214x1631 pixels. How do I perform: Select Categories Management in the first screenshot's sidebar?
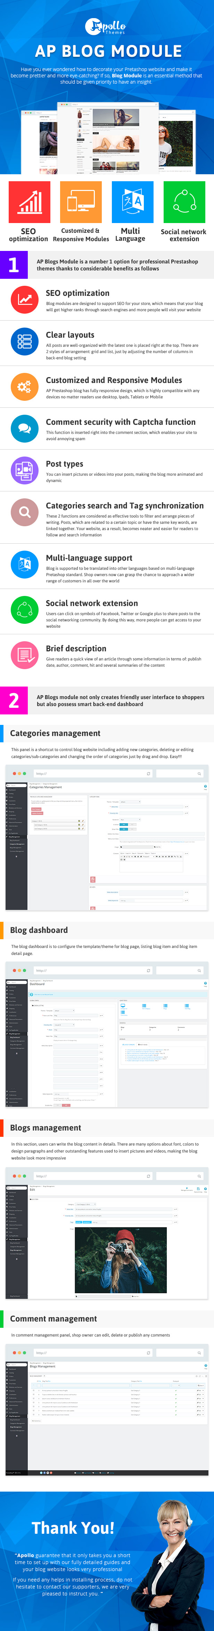[17, 844]
